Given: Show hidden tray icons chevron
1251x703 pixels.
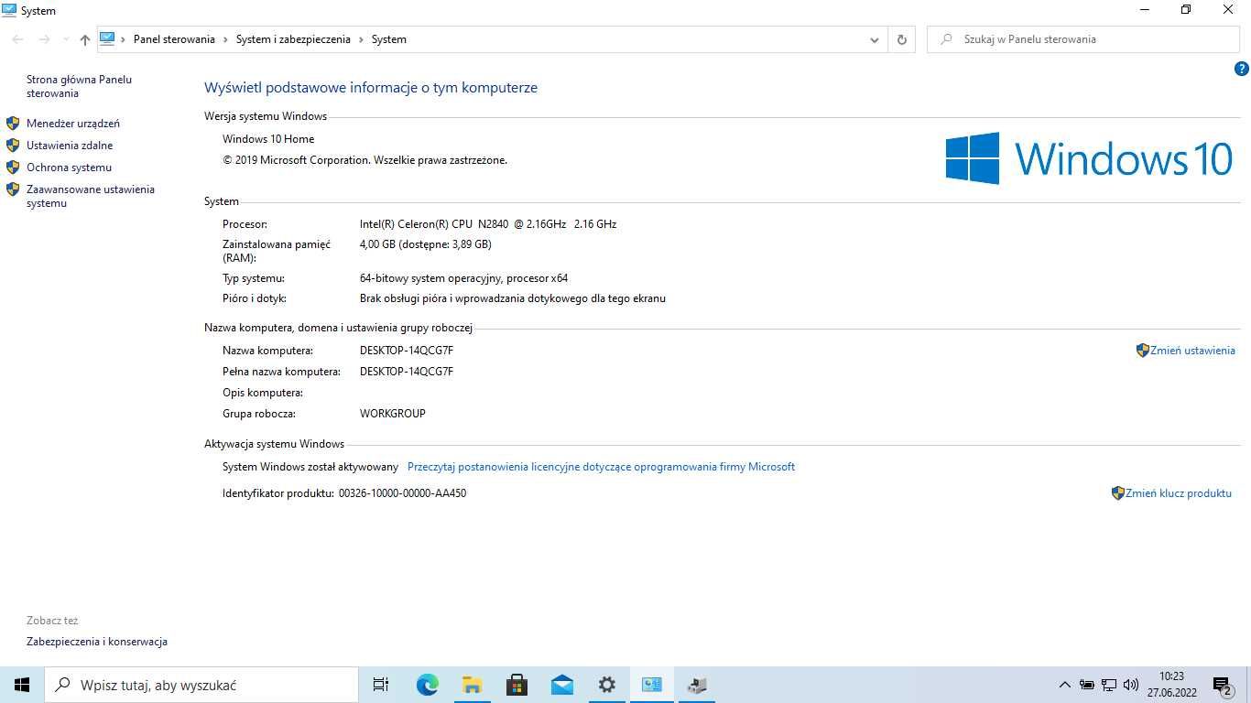Looking at the screenshot, I should click(x=1064, y=685).
